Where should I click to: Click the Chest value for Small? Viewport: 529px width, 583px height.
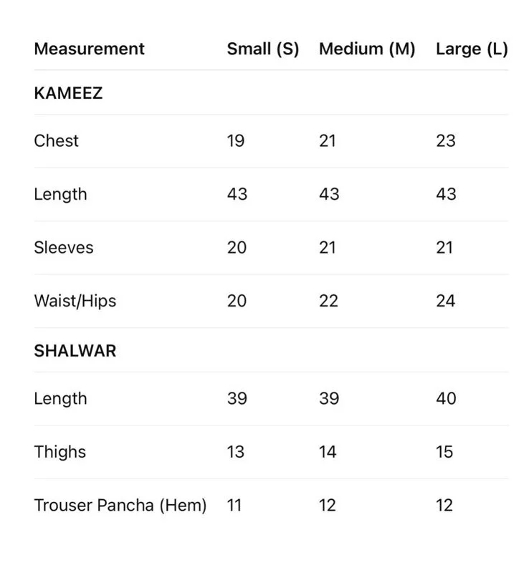click(x=236, y=140)
